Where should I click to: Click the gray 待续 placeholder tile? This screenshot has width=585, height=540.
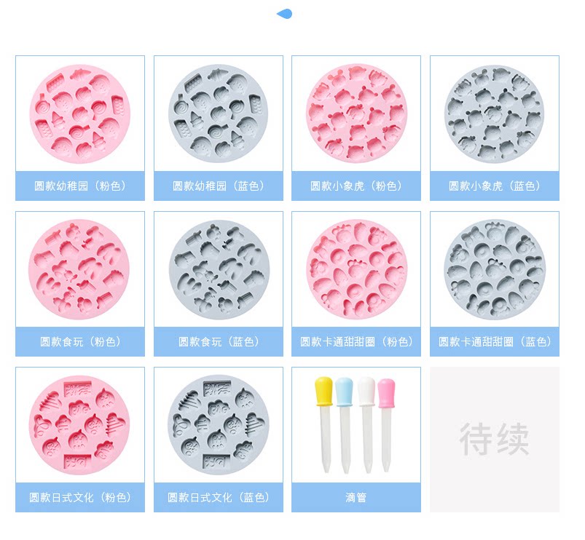tap(495, 440)
